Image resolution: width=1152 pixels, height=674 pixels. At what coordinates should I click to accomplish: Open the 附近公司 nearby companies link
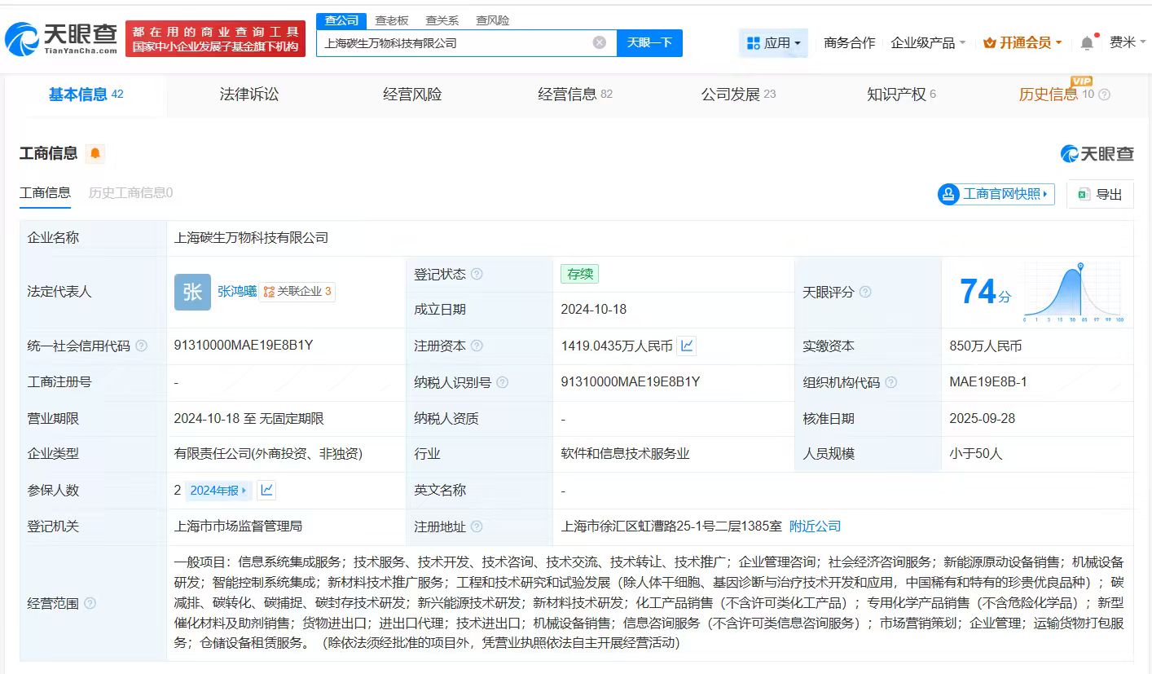pos(815,526)
